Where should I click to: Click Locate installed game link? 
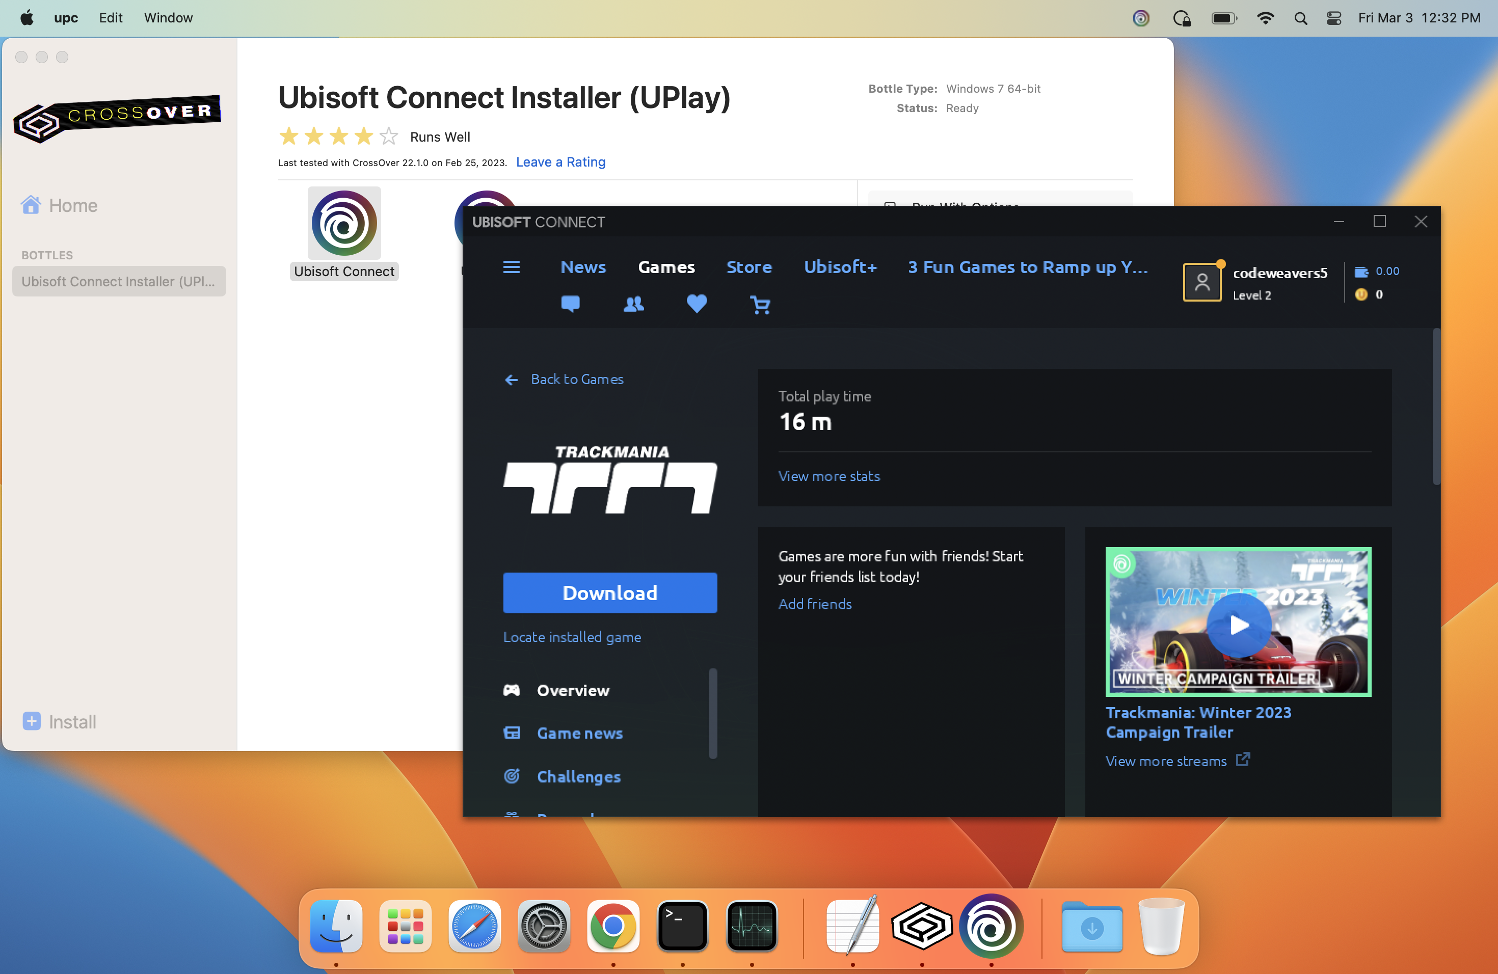coord(572,636)
